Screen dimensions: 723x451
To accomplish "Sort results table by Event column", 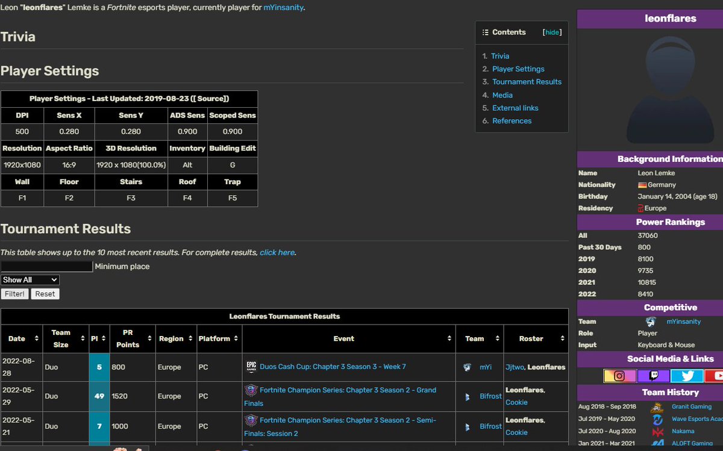I will (449, 339).
